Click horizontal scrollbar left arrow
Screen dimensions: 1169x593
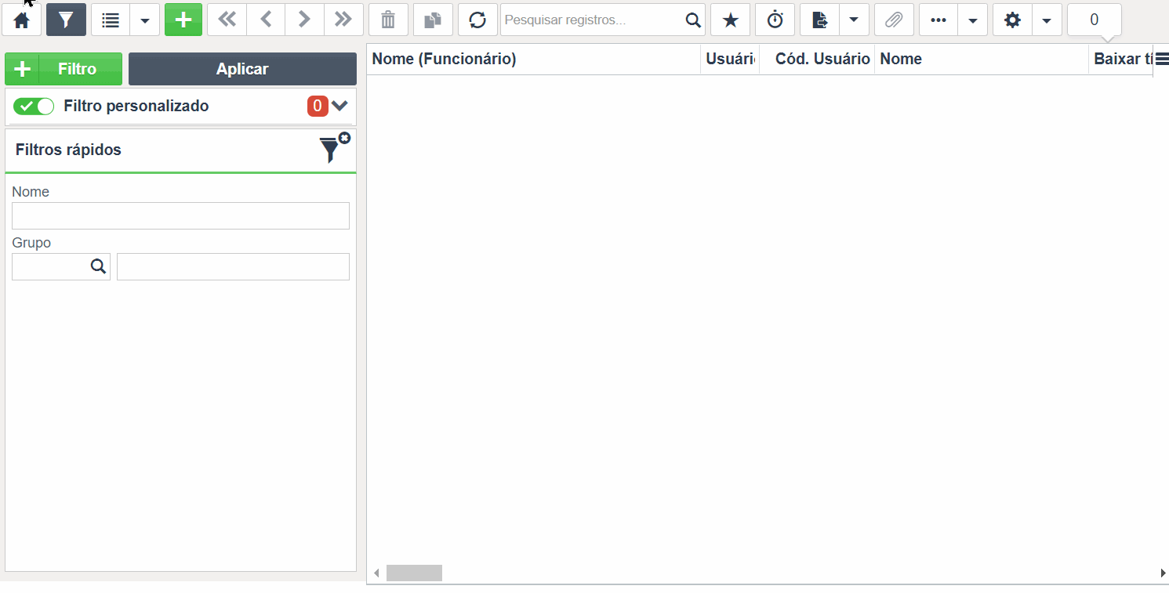(x=376, y=573)
